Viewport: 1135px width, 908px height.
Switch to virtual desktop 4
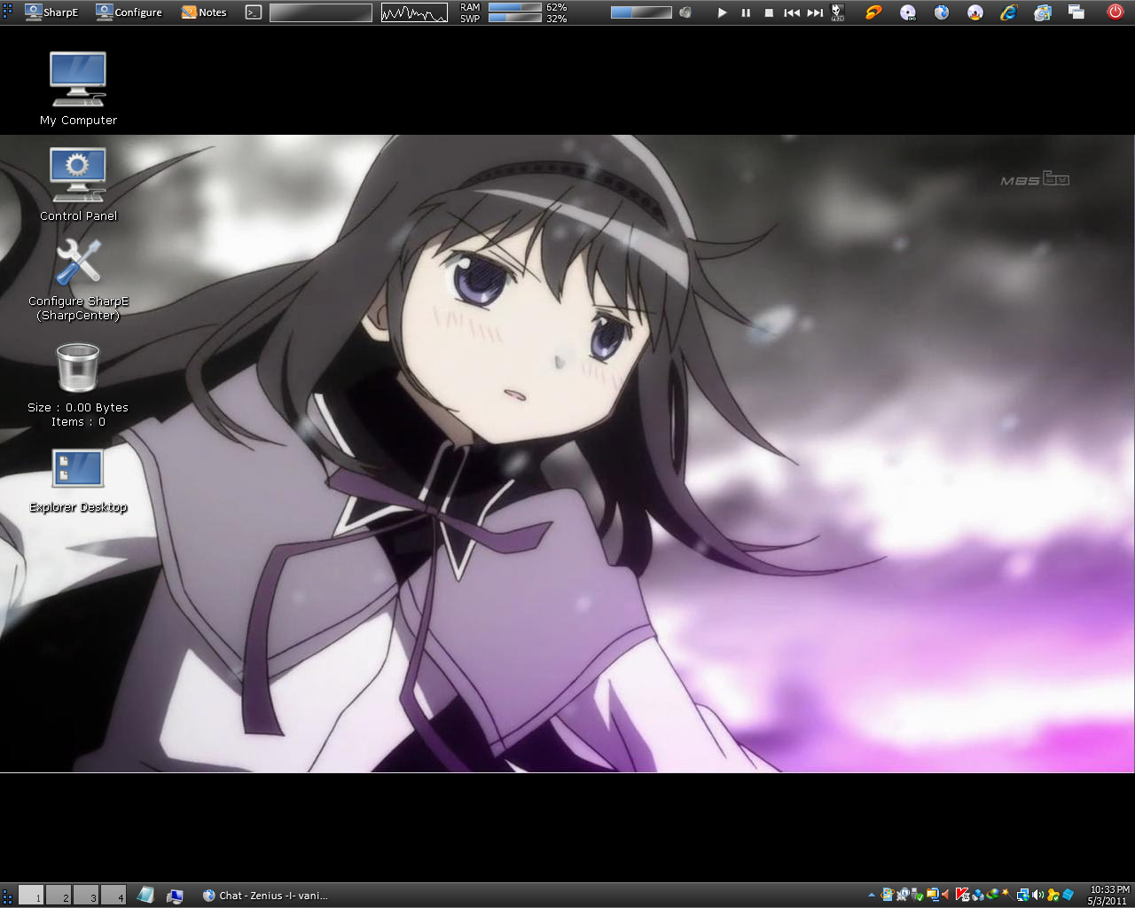point(113,896)
